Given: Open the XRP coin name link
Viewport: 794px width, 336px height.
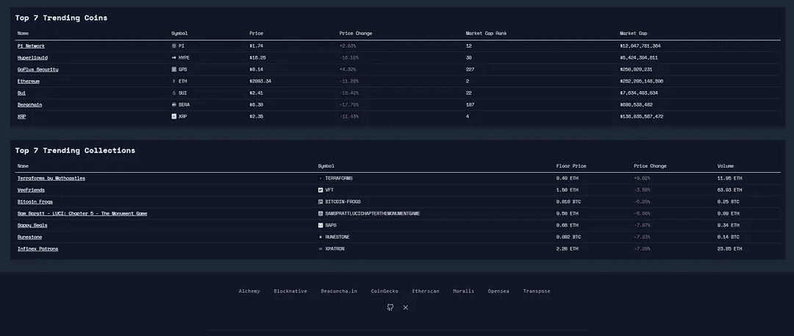Looking at the screenshot, I should (x=22, y=117).
